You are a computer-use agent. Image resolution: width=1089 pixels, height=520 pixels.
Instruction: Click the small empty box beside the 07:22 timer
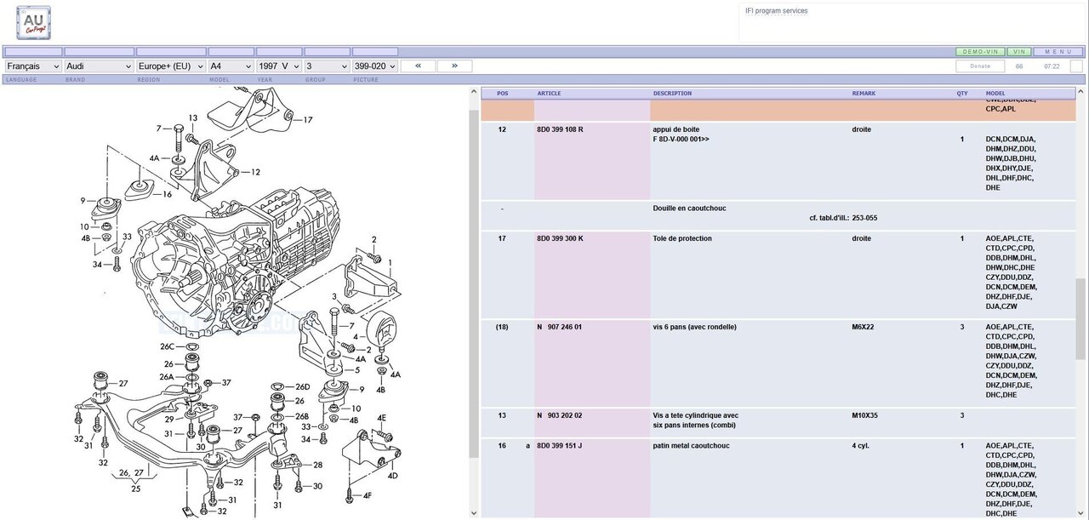(1076, 66)
